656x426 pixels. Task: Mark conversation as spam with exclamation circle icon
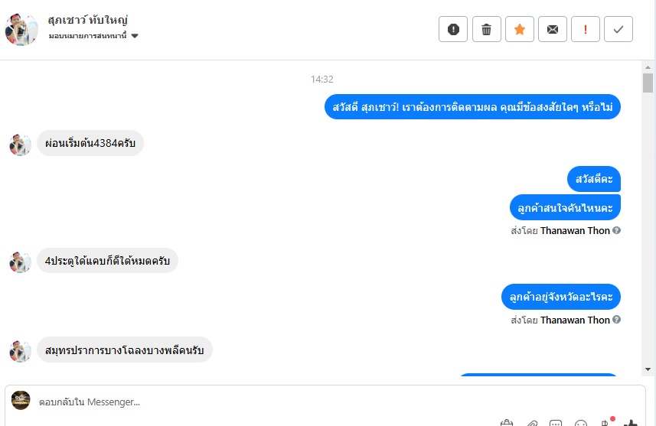point(453,29)
